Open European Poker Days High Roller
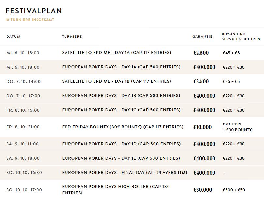Image resolution: width=264 pixels, height=202 pixels. 116,190
